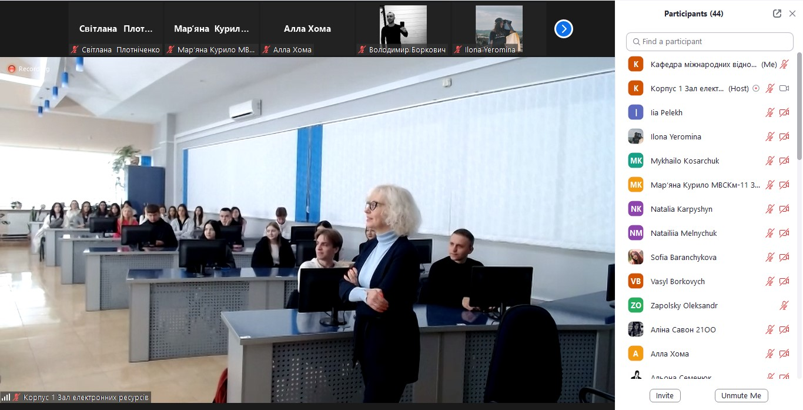803x410 pixels.
Task: Click video-off icon for Sofia Baranchykova
Action: coord(784,257)
